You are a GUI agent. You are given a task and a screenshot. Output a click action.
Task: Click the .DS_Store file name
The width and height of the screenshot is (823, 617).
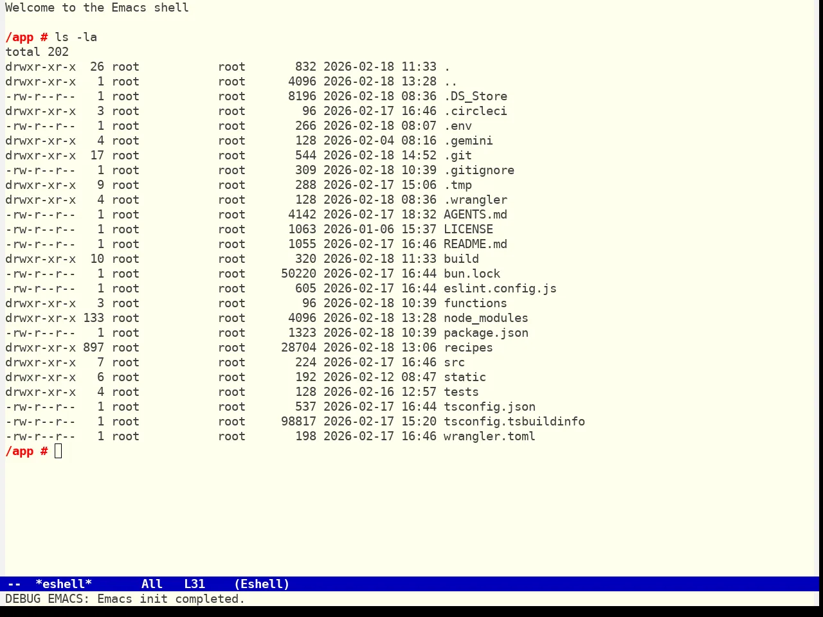pyautogui.click(x=475, y=96)
